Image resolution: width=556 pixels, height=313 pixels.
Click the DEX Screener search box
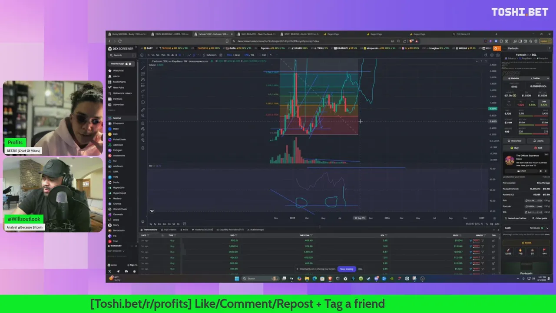tap(122, 55)
